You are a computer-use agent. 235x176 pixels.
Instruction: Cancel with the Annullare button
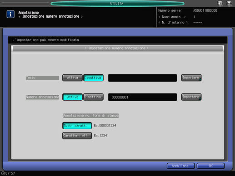point(180,166)
